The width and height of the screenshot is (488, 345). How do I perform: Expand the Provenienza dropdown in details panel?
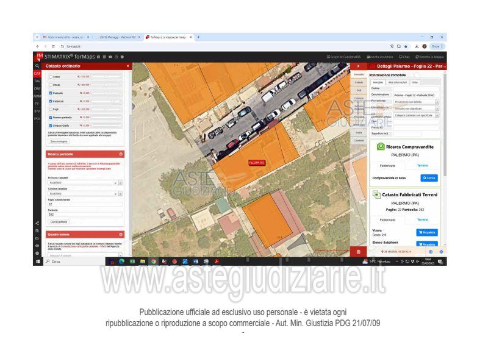click(x=437, y=101)
